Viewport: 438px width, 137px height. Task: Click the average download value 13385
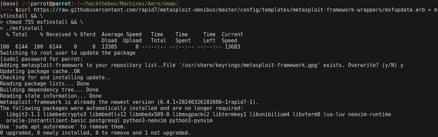point(109,46)
